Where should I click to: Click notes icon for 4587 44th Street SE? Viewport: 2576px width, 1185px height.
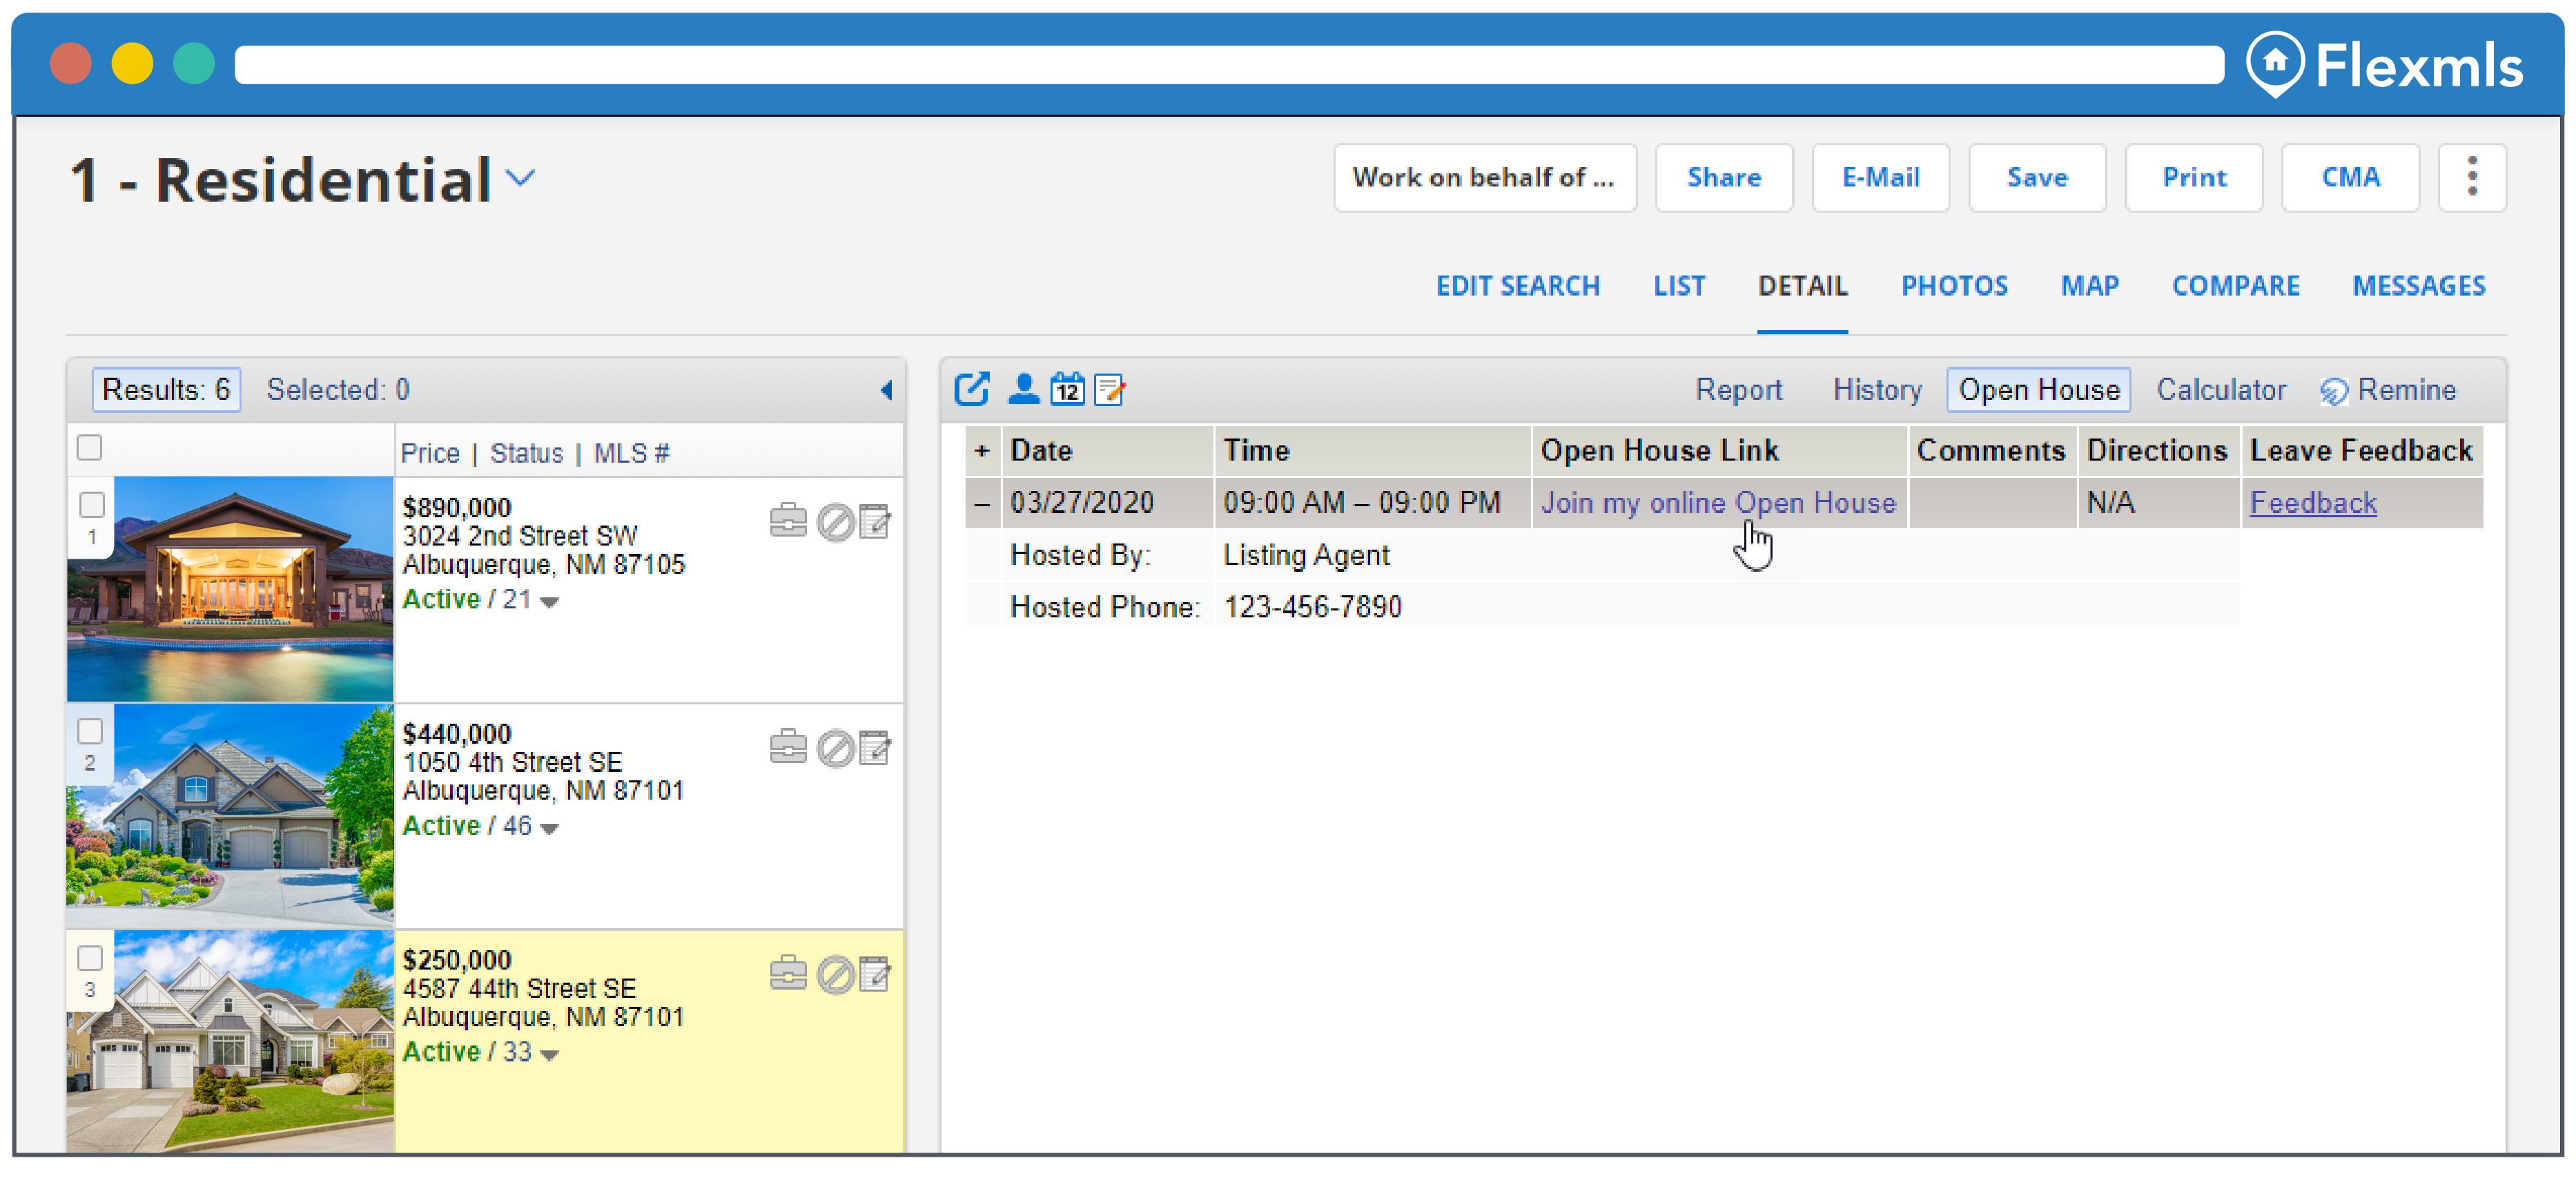pyautogui.click(x=875, y=973)
